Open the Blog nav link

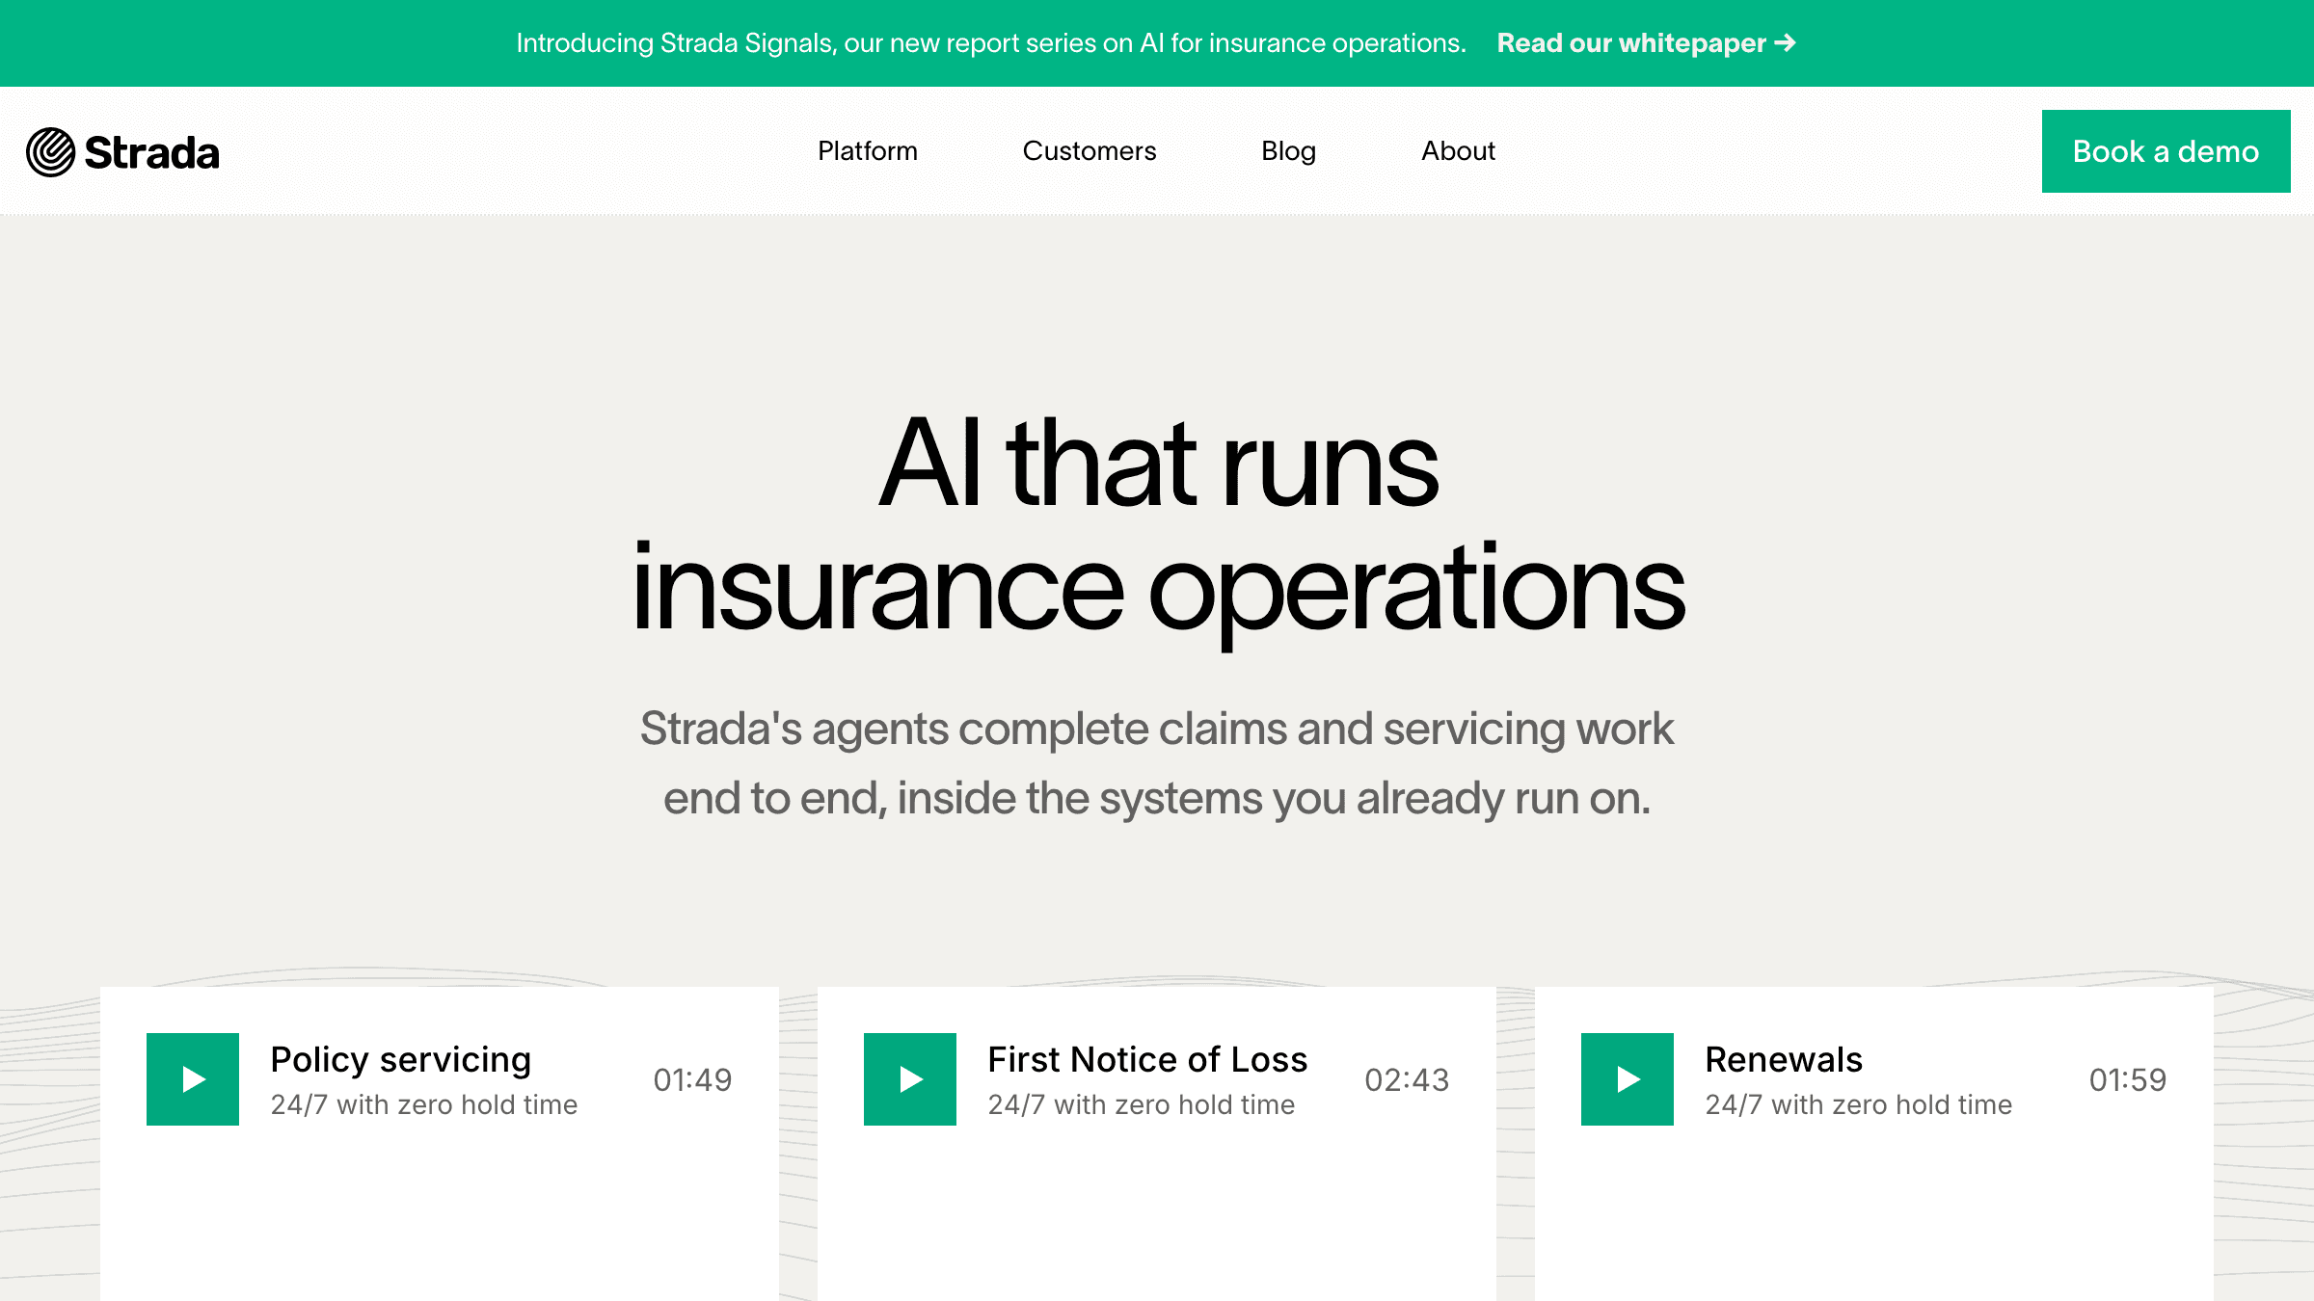tap(1288, 151)
